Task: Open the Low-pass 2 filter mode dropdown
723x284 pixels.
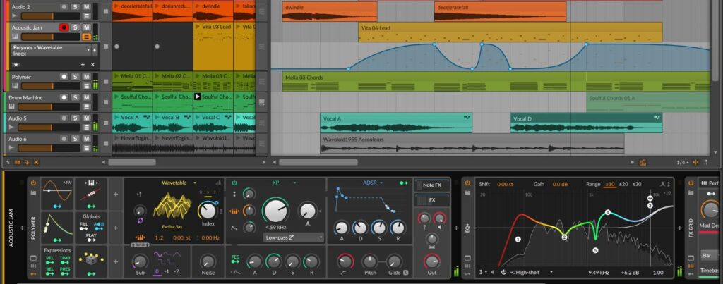Action: click(294, 237)
